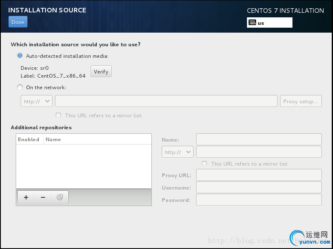Open Proxy setup dialog
This screenshot has height=249, width=333.
click(301, 101)
